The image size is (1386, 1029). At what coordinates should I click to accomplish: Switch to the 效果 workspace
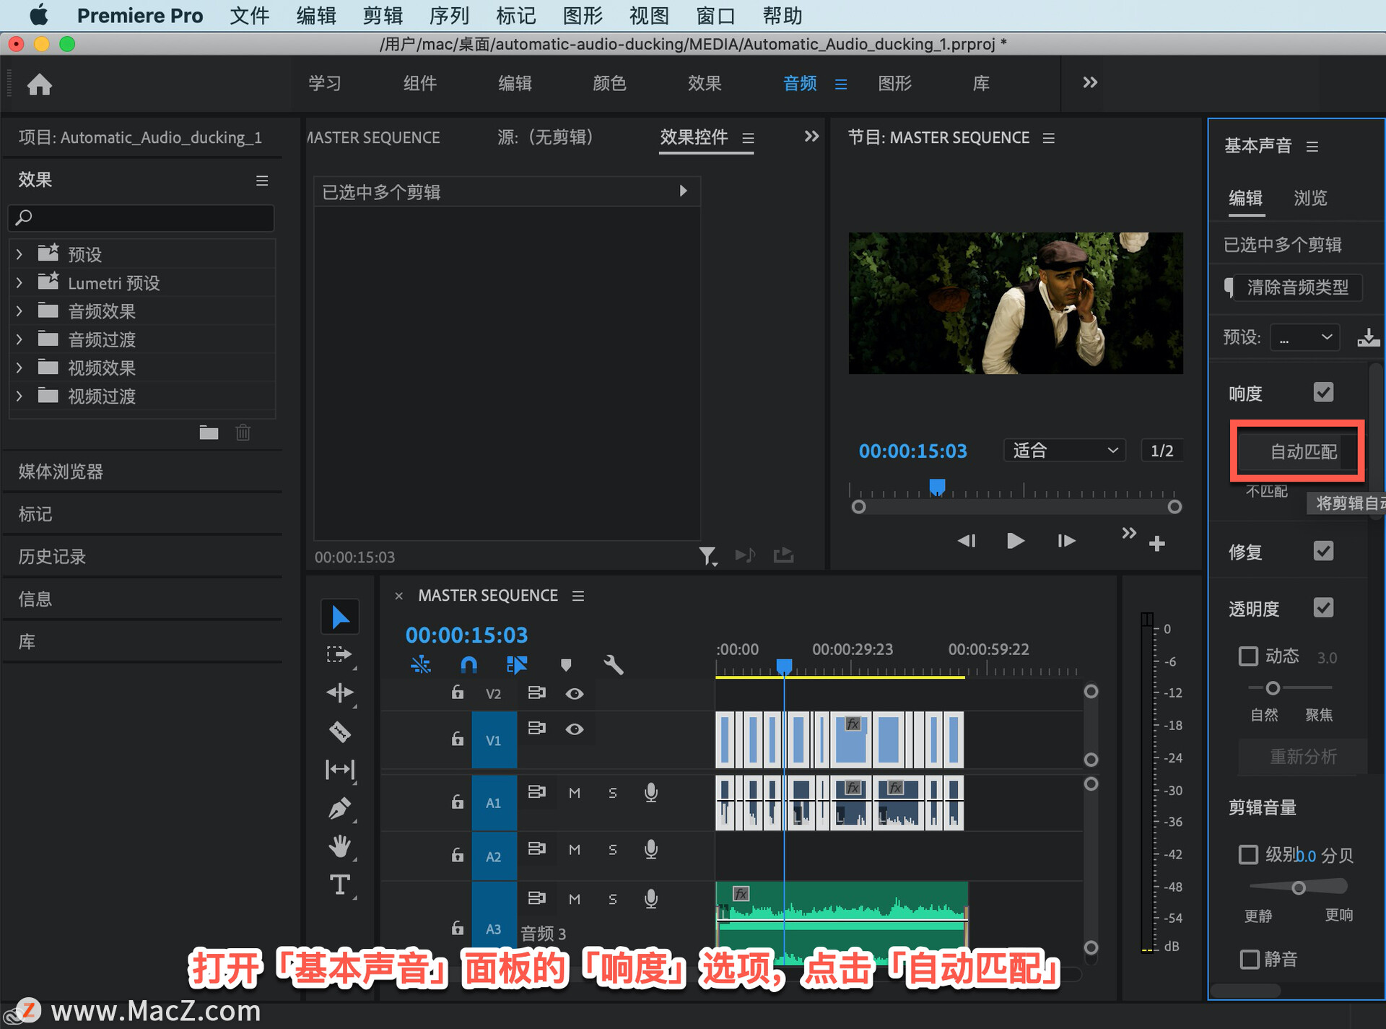(x=704, y=83)
